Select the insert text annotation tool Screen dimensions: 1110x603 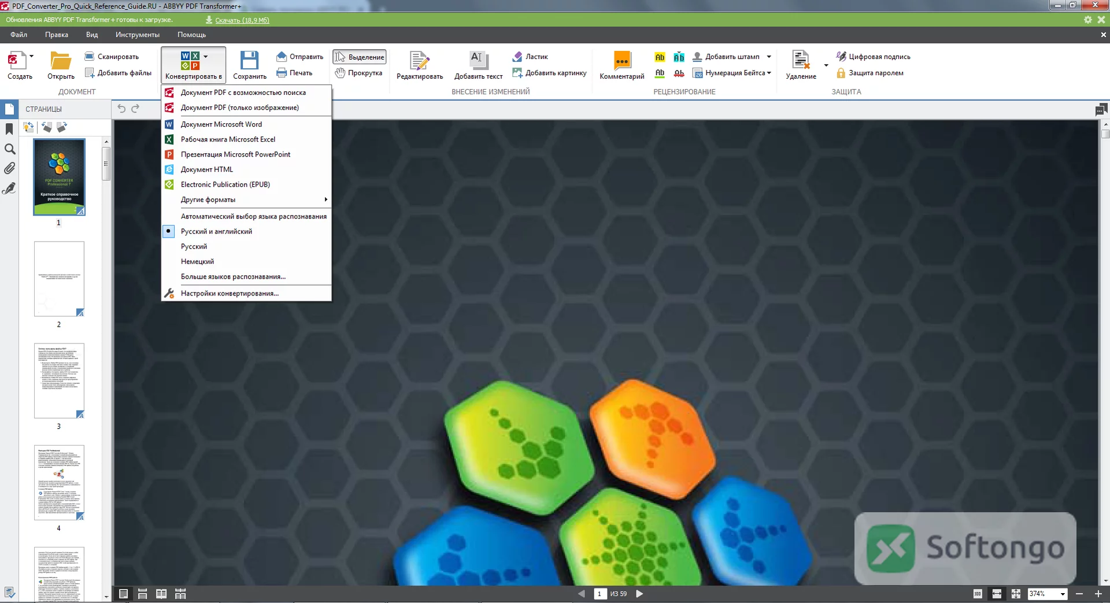click(679, 57)
